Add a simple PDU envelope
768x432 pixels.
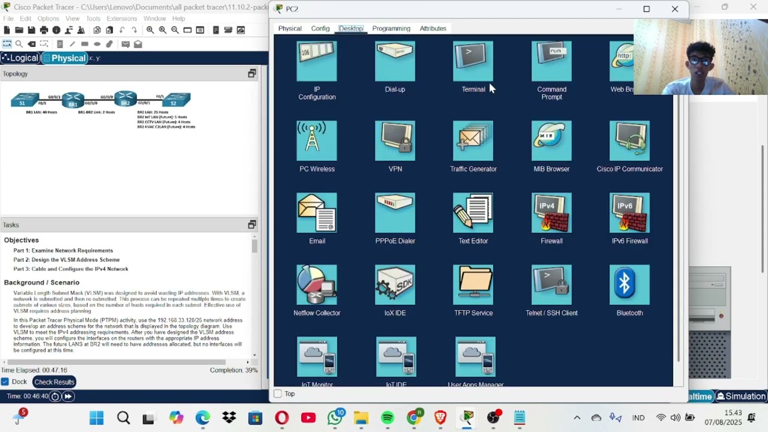125,44
